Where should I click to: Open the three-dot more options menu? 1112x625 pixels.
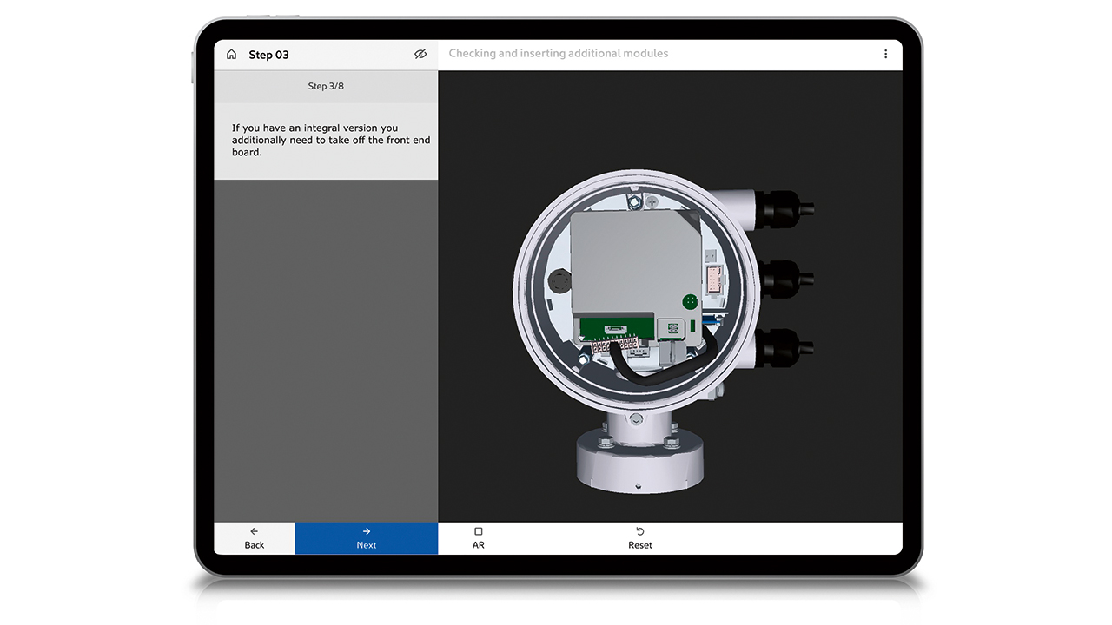pyautogui.click(x=885, y=54)
